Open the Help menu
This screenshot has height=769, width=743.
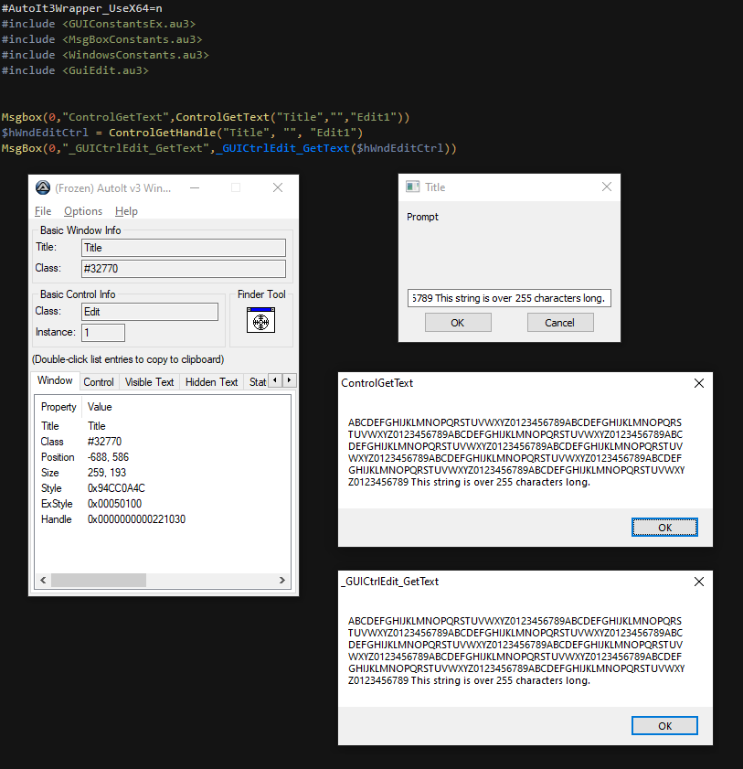(x=126, y=211)
